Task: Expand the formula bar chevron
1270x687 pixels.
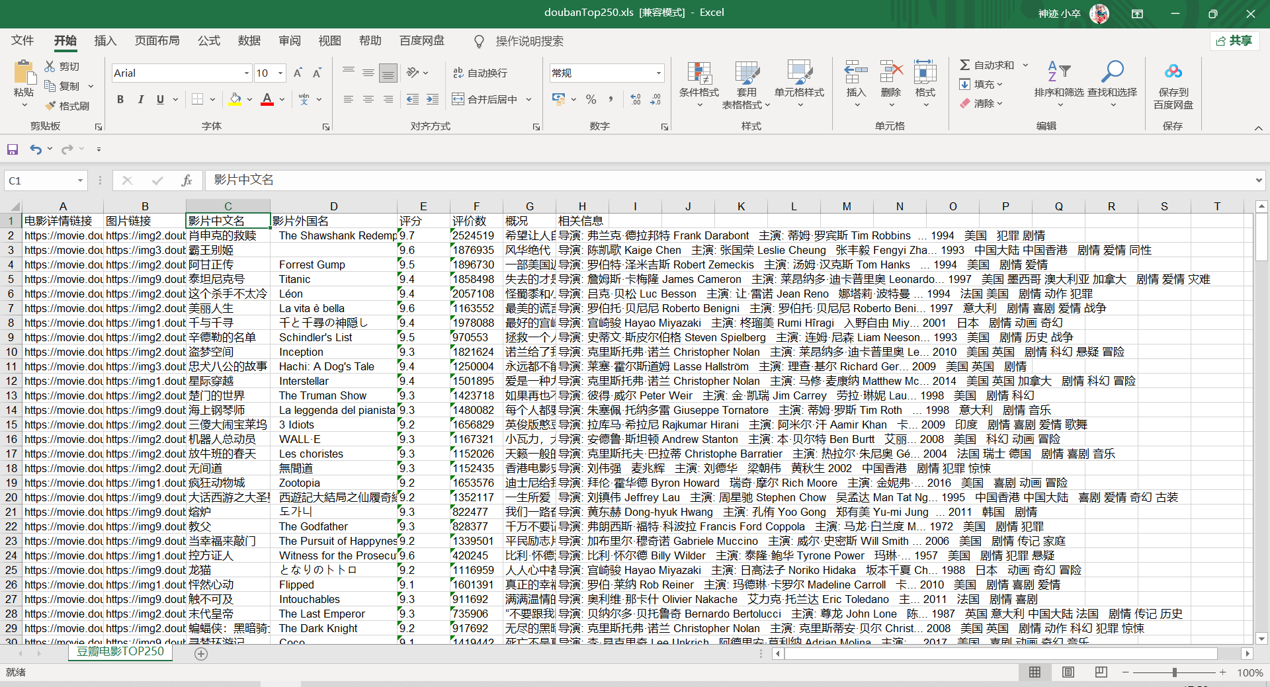Action: [x=1258, y=180]
